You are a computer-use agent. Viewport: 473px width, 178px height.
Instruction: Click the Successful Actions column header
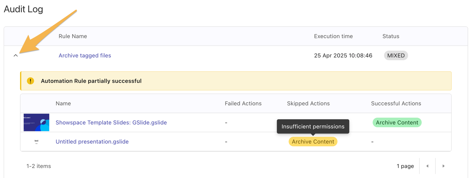(x=396, y=104)
